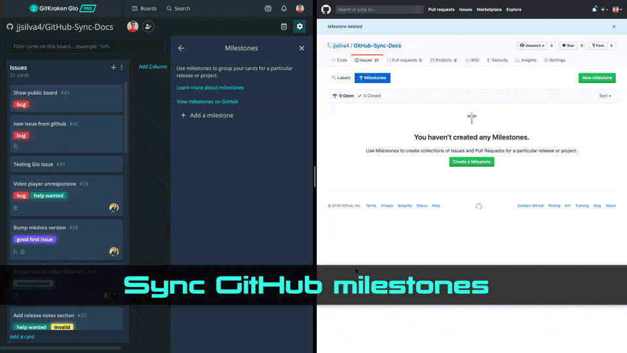Switch to the Wiki tab
627x353 pixels.
472,60
